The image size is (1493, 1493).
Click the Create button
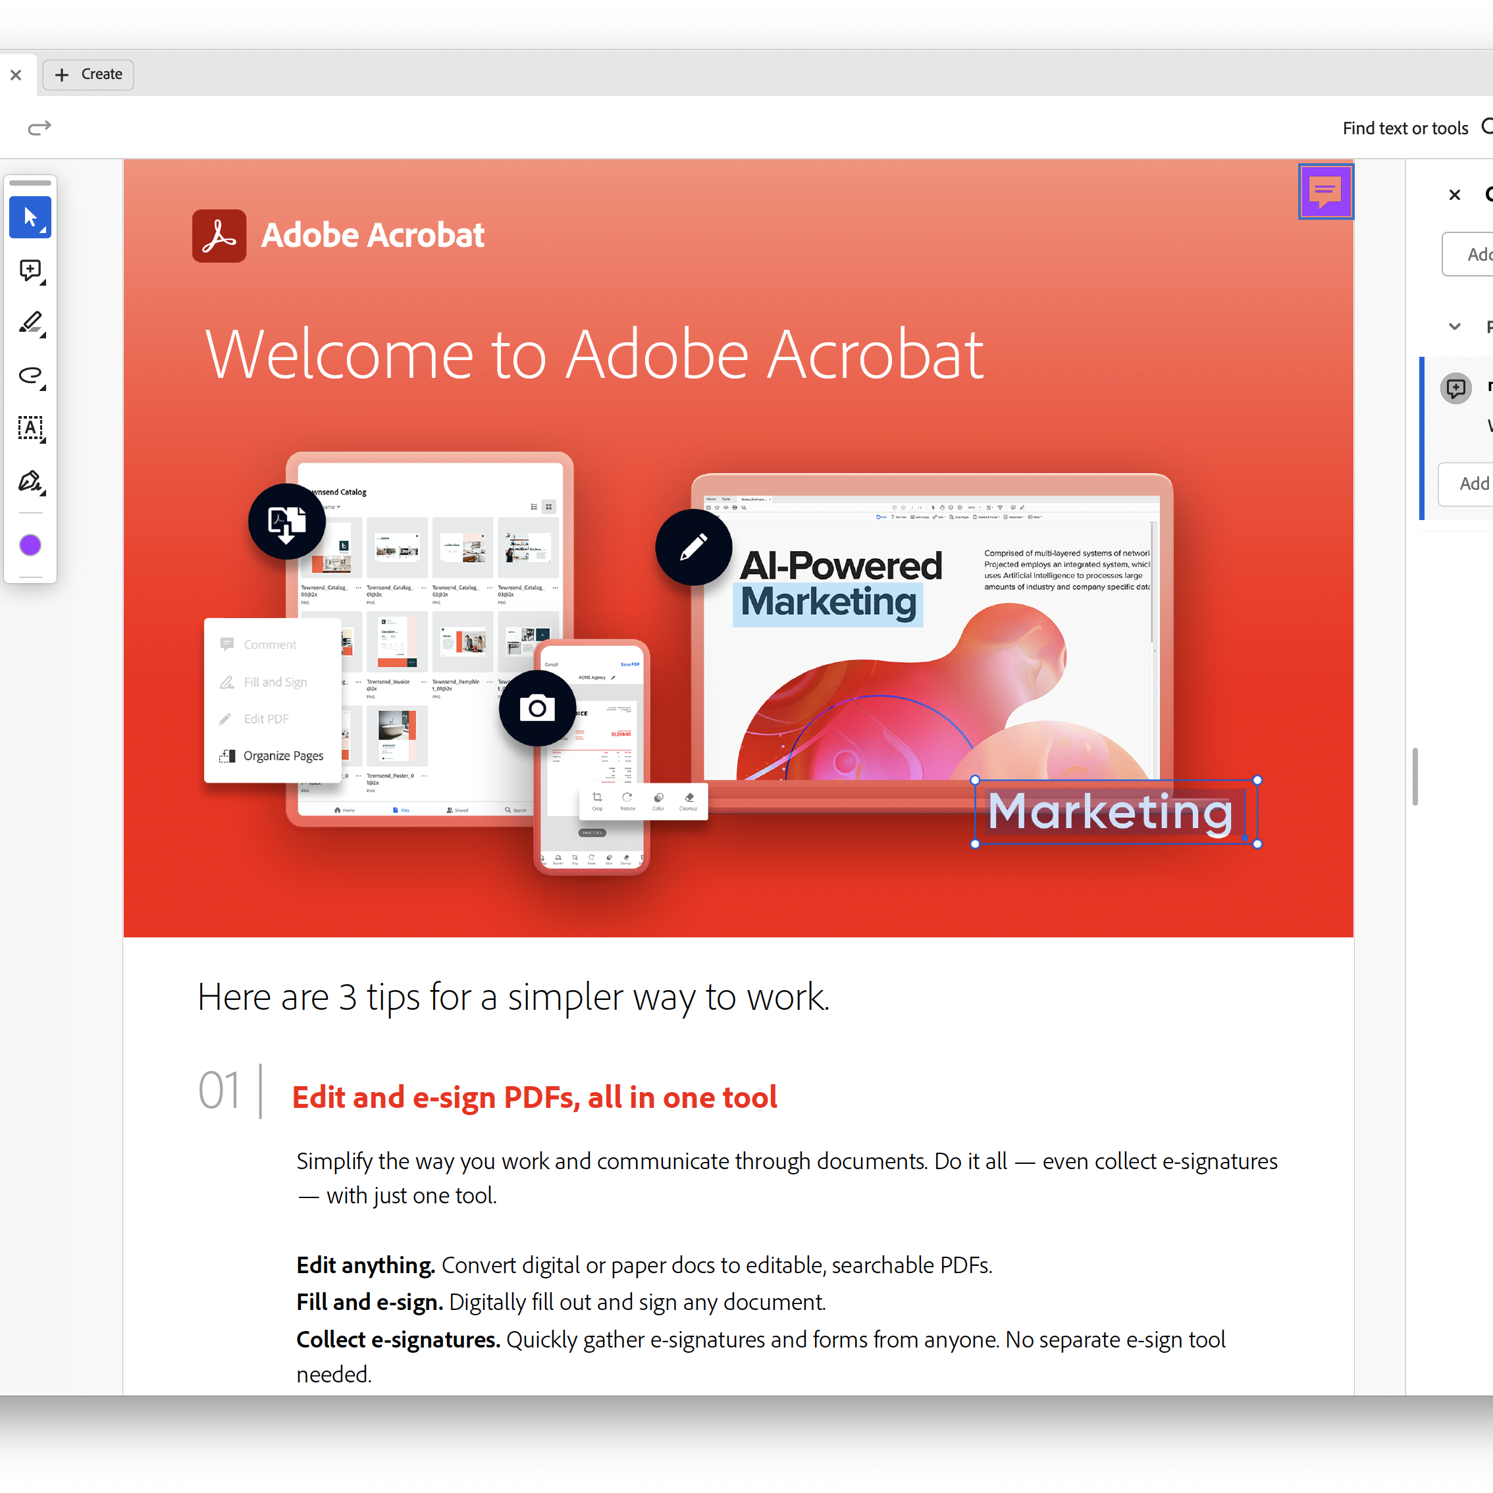[x=88, y=74]
